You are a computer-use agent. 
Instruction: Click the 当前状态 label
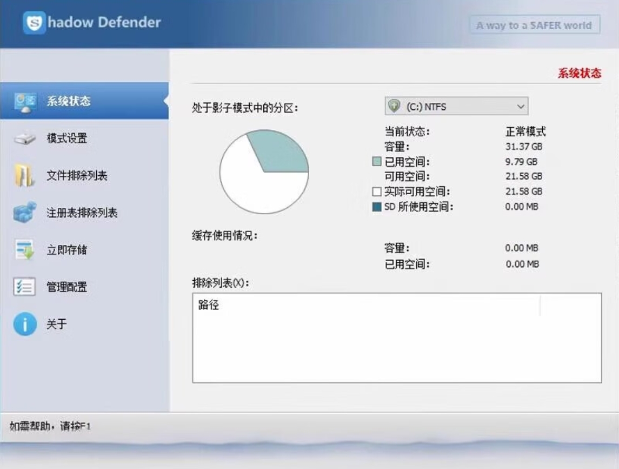click(407, 131)
